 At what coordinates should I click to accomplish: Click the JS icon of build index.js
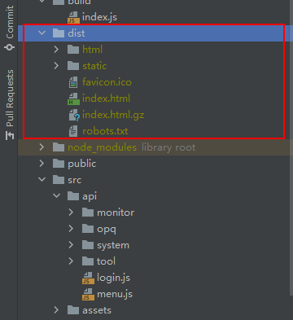tap(73, 18)
